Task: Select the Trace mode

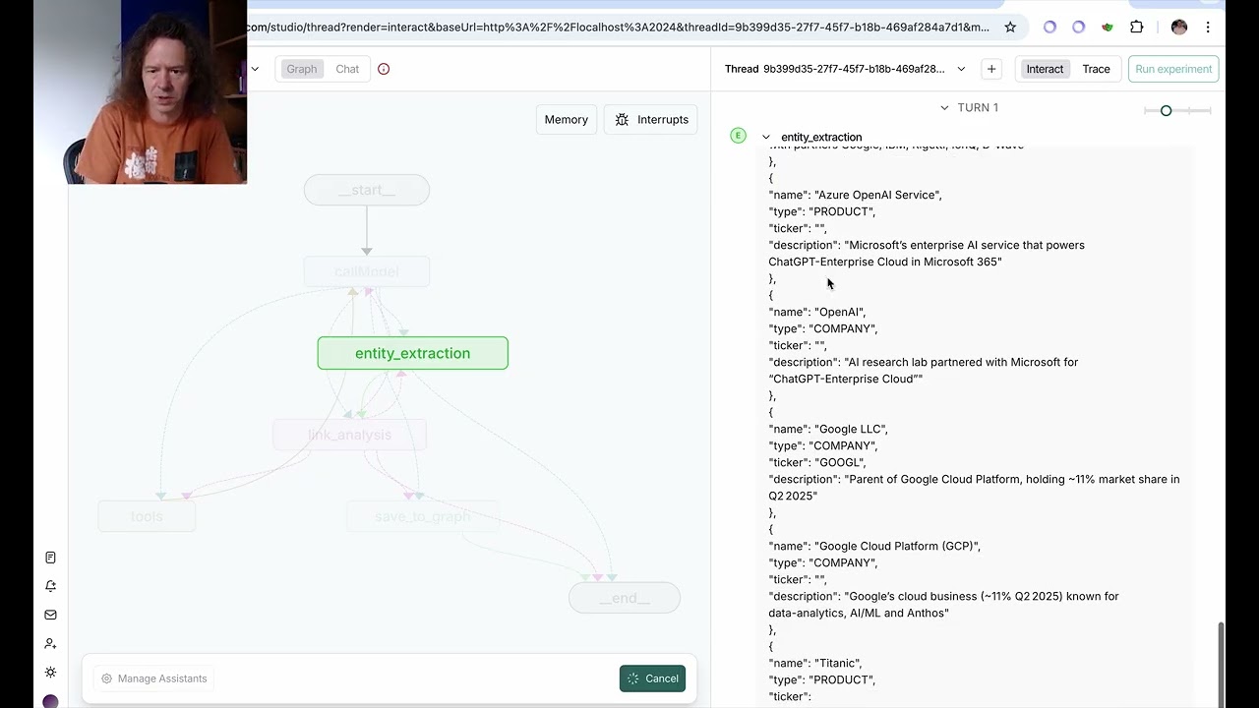Action: (x=1096, y=69)
